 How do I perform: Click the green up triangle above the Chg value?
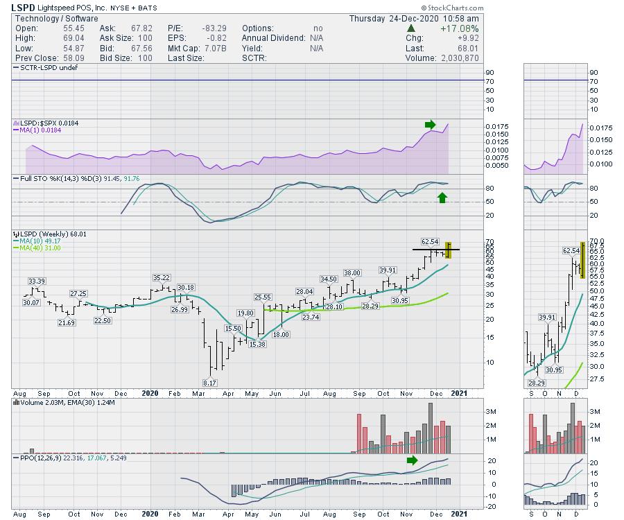pyautogui.click(x=412, y=28)
